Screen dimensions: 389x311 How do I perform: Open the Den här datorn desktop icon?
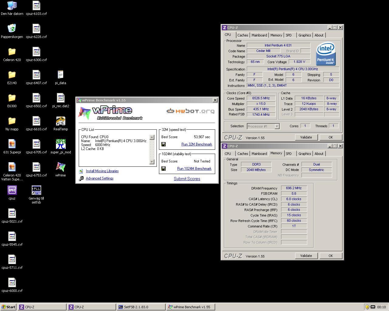pyautogui.click(x=12, y=8)
